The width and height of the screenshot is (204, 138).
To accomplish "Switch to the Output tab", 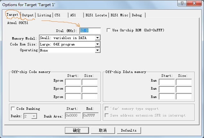I will 28,15.
